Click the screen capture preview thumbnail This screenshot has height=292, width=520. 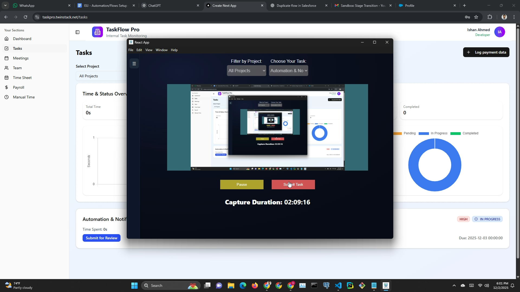[x=267, y=127]
